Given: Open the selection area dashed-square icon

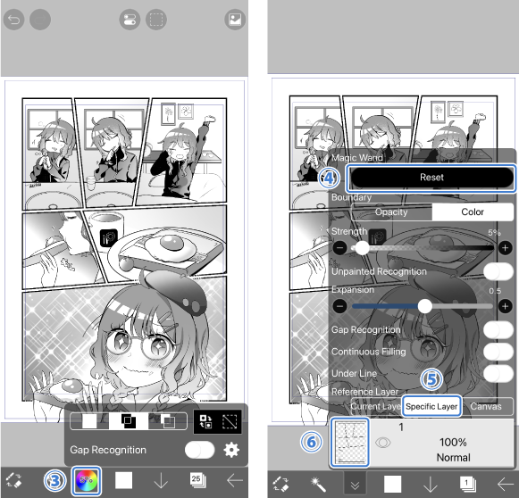Looking at the screenshot, I should point(156,20).
